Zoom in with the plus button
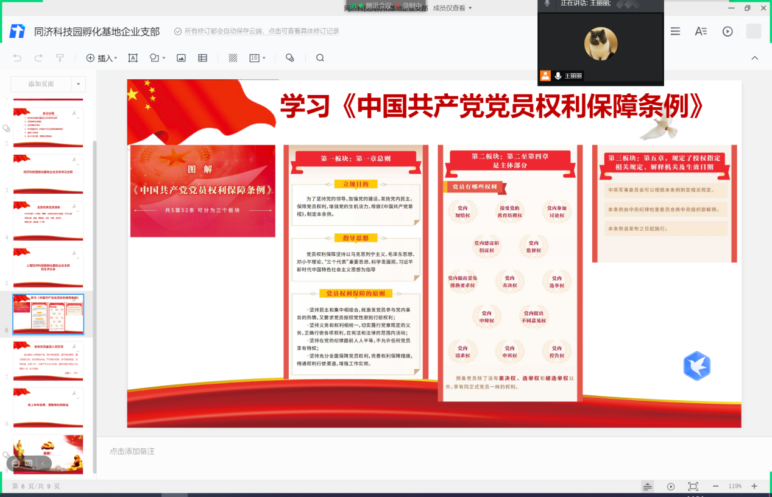 (754, 487)
